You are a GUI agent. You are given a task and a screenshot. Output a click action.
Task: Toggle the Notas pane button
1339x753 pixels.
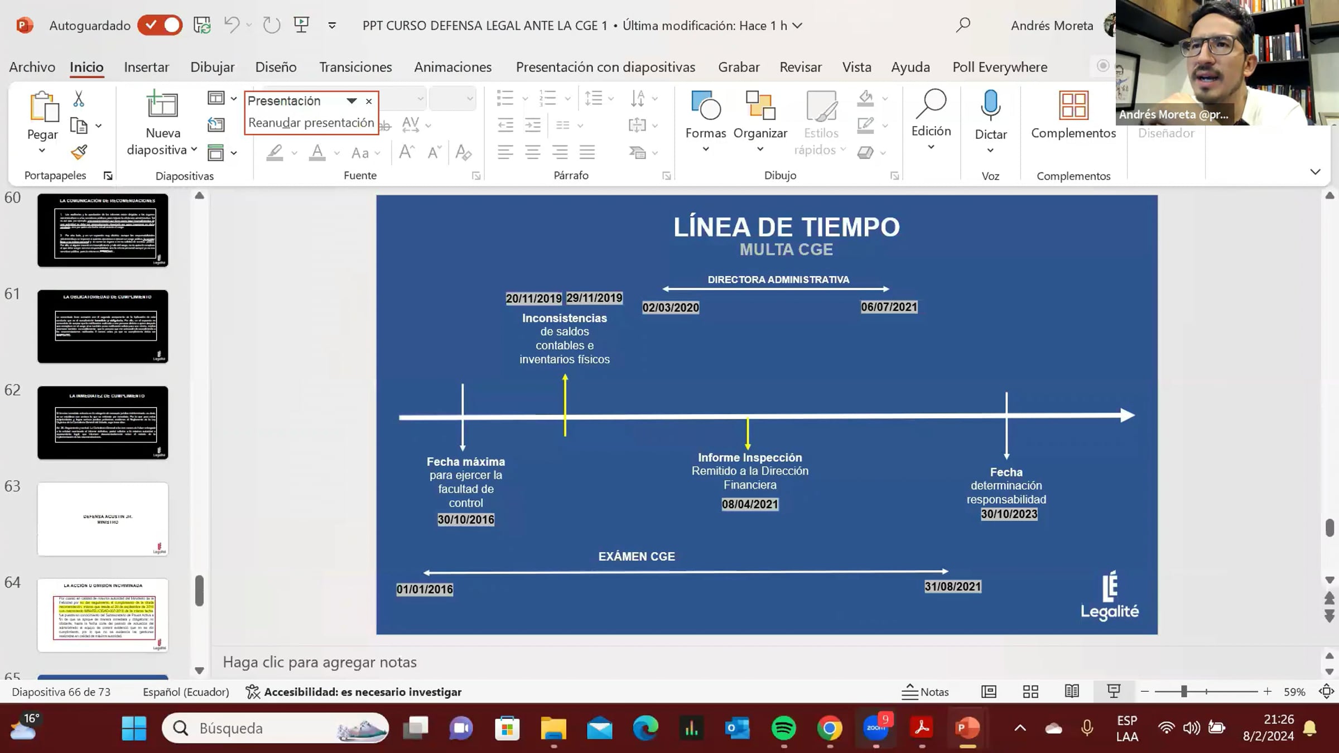(925, 692)
